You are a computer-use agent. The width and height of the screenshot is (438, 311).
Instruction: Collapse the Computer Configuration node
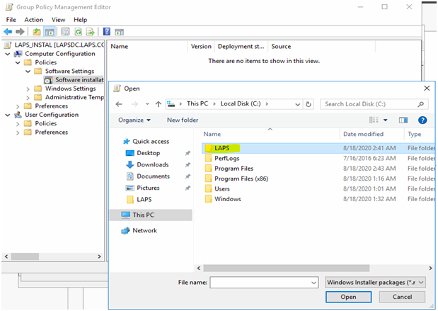[8, 54]
